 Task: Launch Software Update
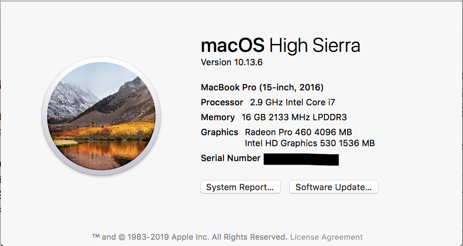(334, 187)
